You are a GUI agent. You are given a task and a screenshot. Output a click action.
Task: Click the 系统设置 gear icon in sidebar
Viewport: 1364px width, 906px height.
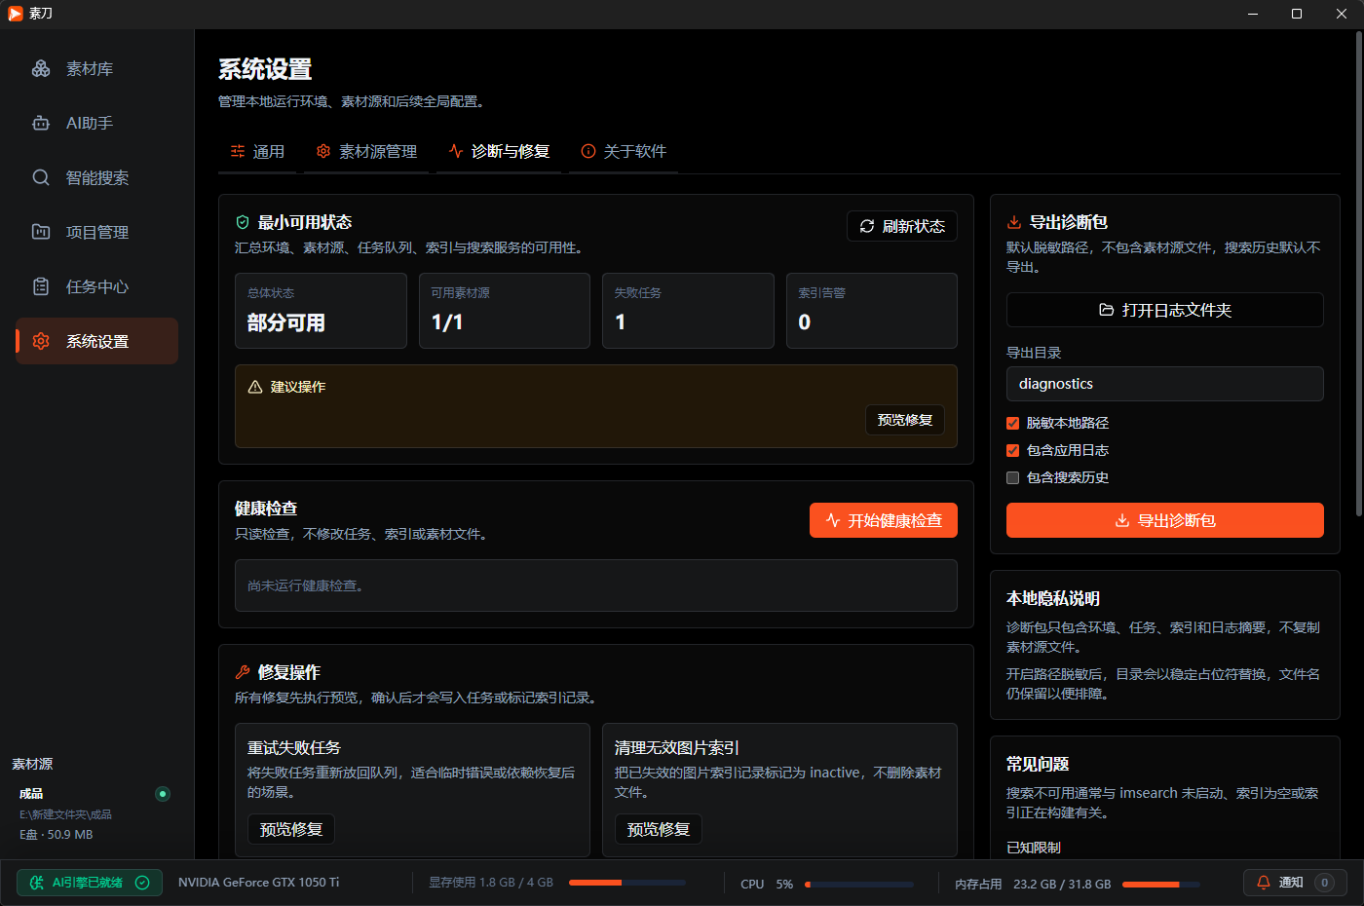click(41, 341)
